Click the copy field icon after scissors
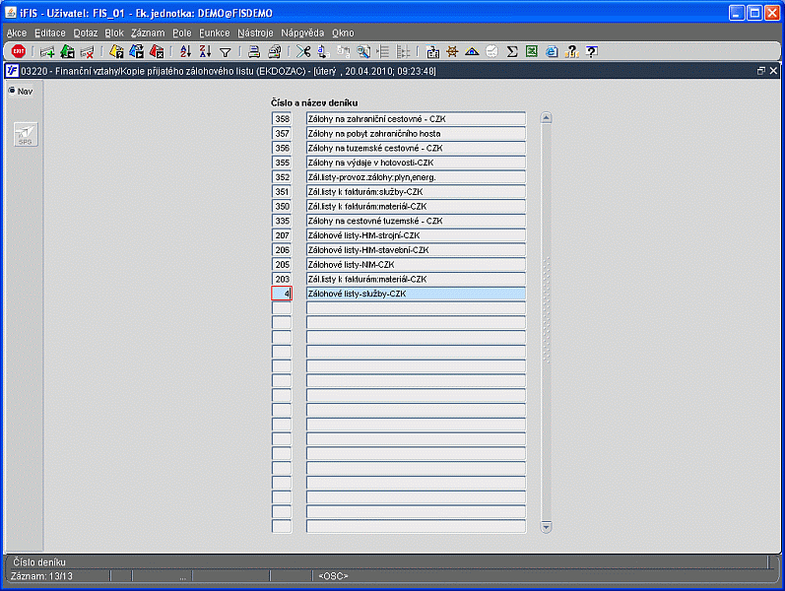The image size is (785, 591). 323,51
